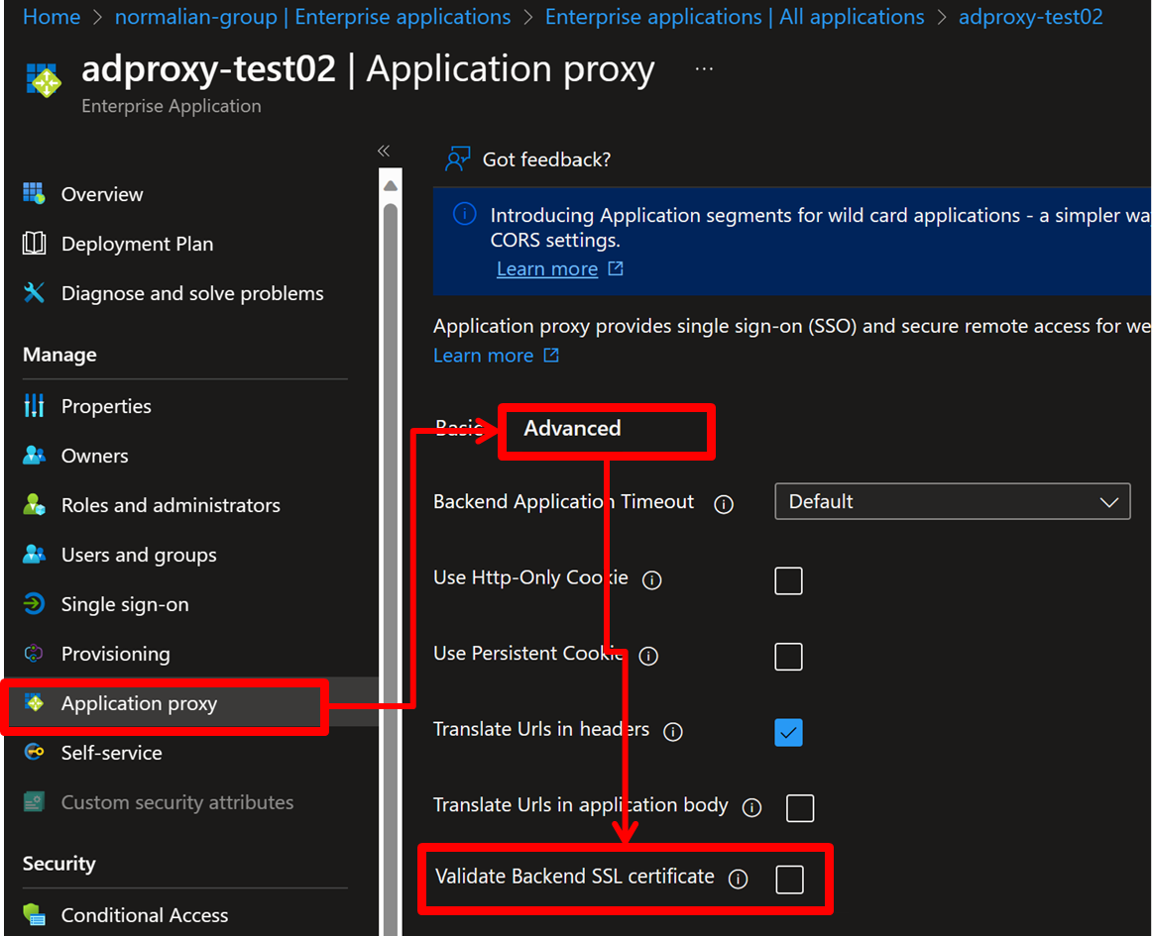Click the adproxy-test02 application logo icon
Screen dimensions: 1152x936
(44, 81)
